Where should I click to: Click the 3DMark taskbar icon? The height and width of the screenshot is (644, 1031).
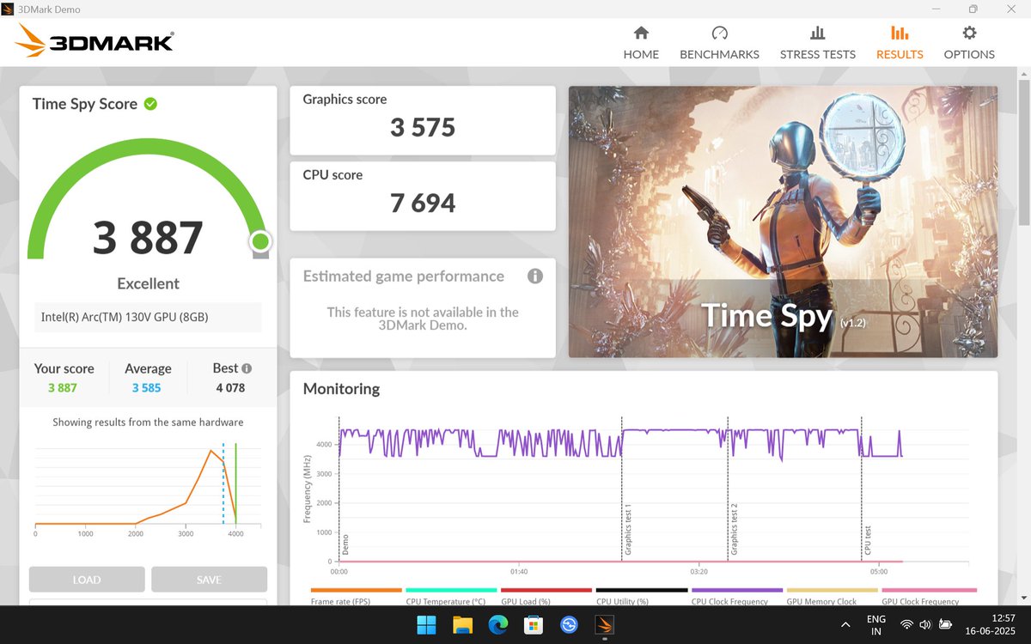point(605,624)
